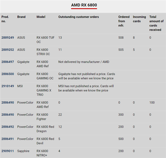Click '200' ordered value in NITRO+ row
The width and height of the screenshot is (166, 158).
tap(121, 151)
